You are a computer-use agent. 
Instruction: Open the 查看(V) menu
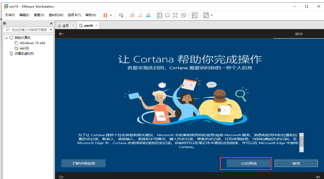click(39, 15)
